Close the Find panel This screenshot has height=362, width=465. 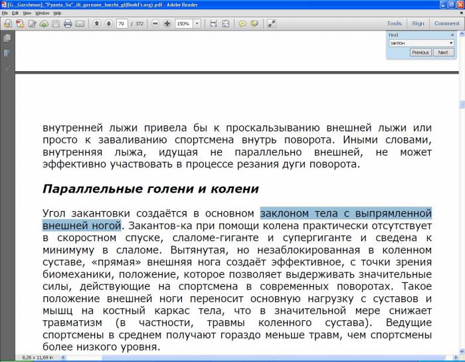click(452, 35)
